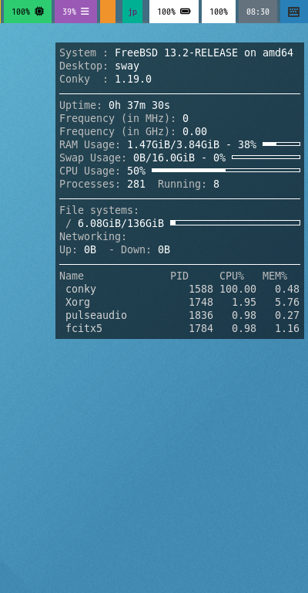308x593 pixels.
Task: Click the Swap usage progress bar
Action: 266,157
